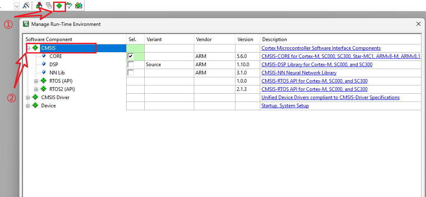426x197 pixels.
Task: Open the target selection dropdown arrow
Action: pyautogui.click(x=17, y=5)
